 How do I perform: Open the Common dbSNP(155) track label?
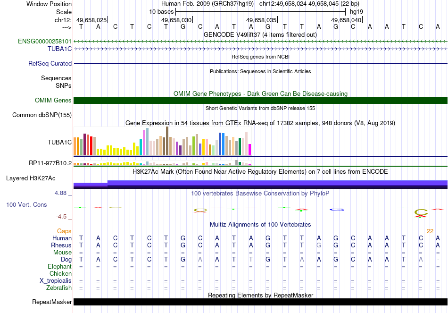click(42, 115)
